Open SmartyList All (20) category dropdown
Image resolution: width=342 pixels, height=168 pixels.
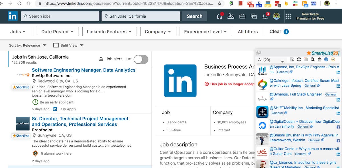(271, 60)
